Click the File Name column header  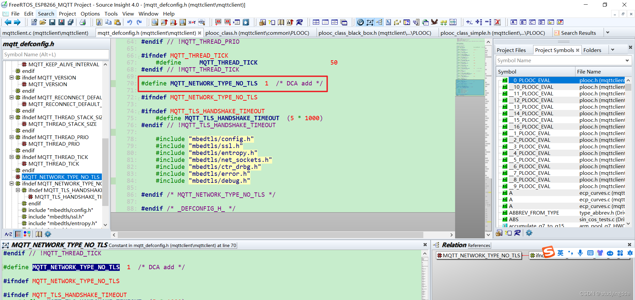click(x=603, y=72)
